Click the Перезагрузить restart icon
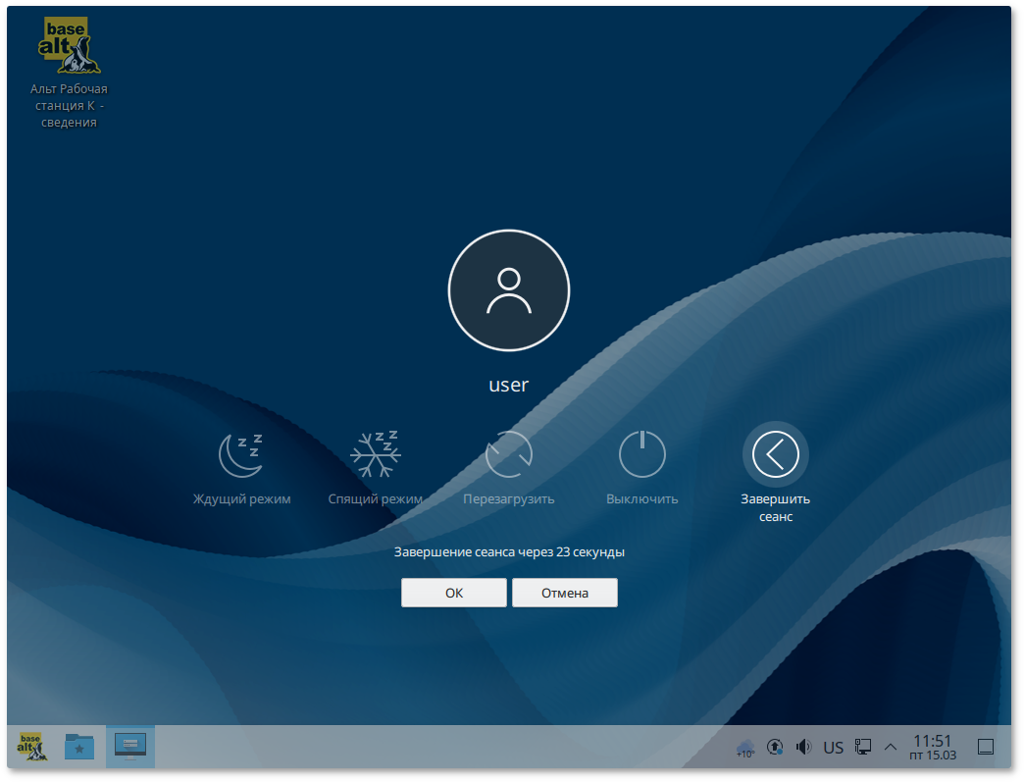This screenshot has height=782, width=1024. [x=508, y=454]
